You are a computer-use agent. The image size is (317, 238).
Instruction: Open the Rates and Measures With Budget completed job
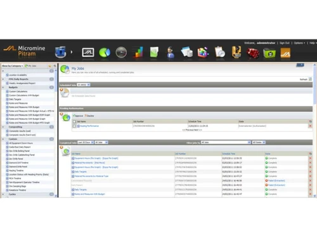point(89,194)
